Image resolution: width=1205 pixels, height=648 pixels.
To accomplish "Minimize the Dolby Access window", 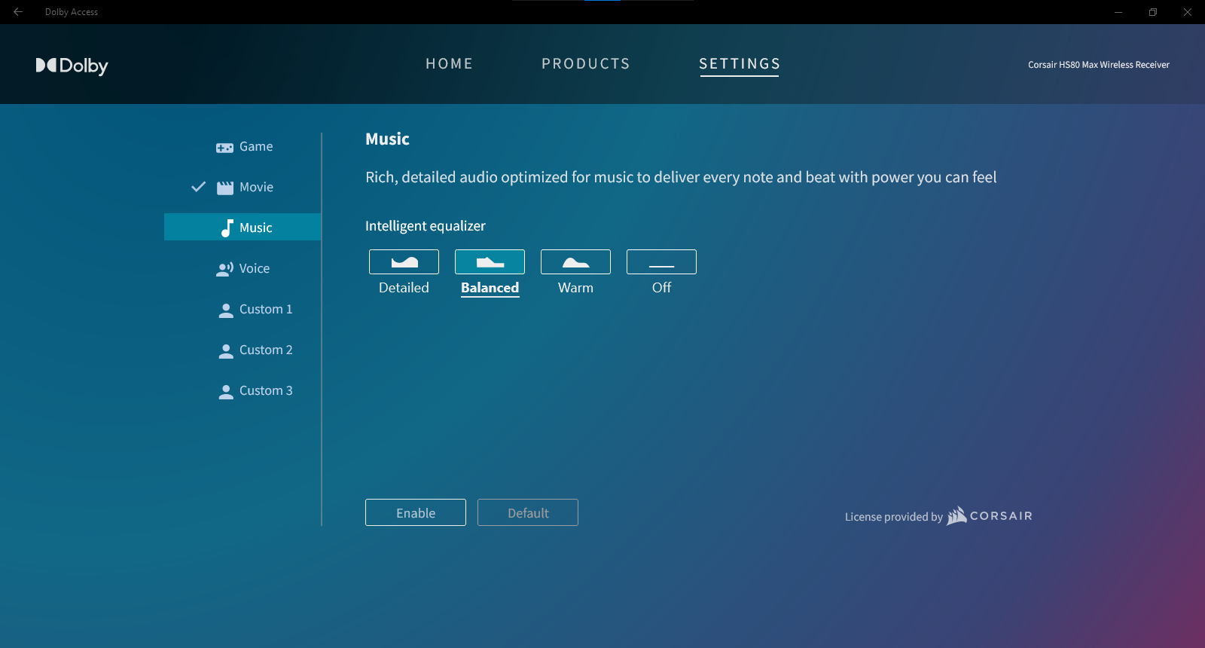I will pos(1118,12).
